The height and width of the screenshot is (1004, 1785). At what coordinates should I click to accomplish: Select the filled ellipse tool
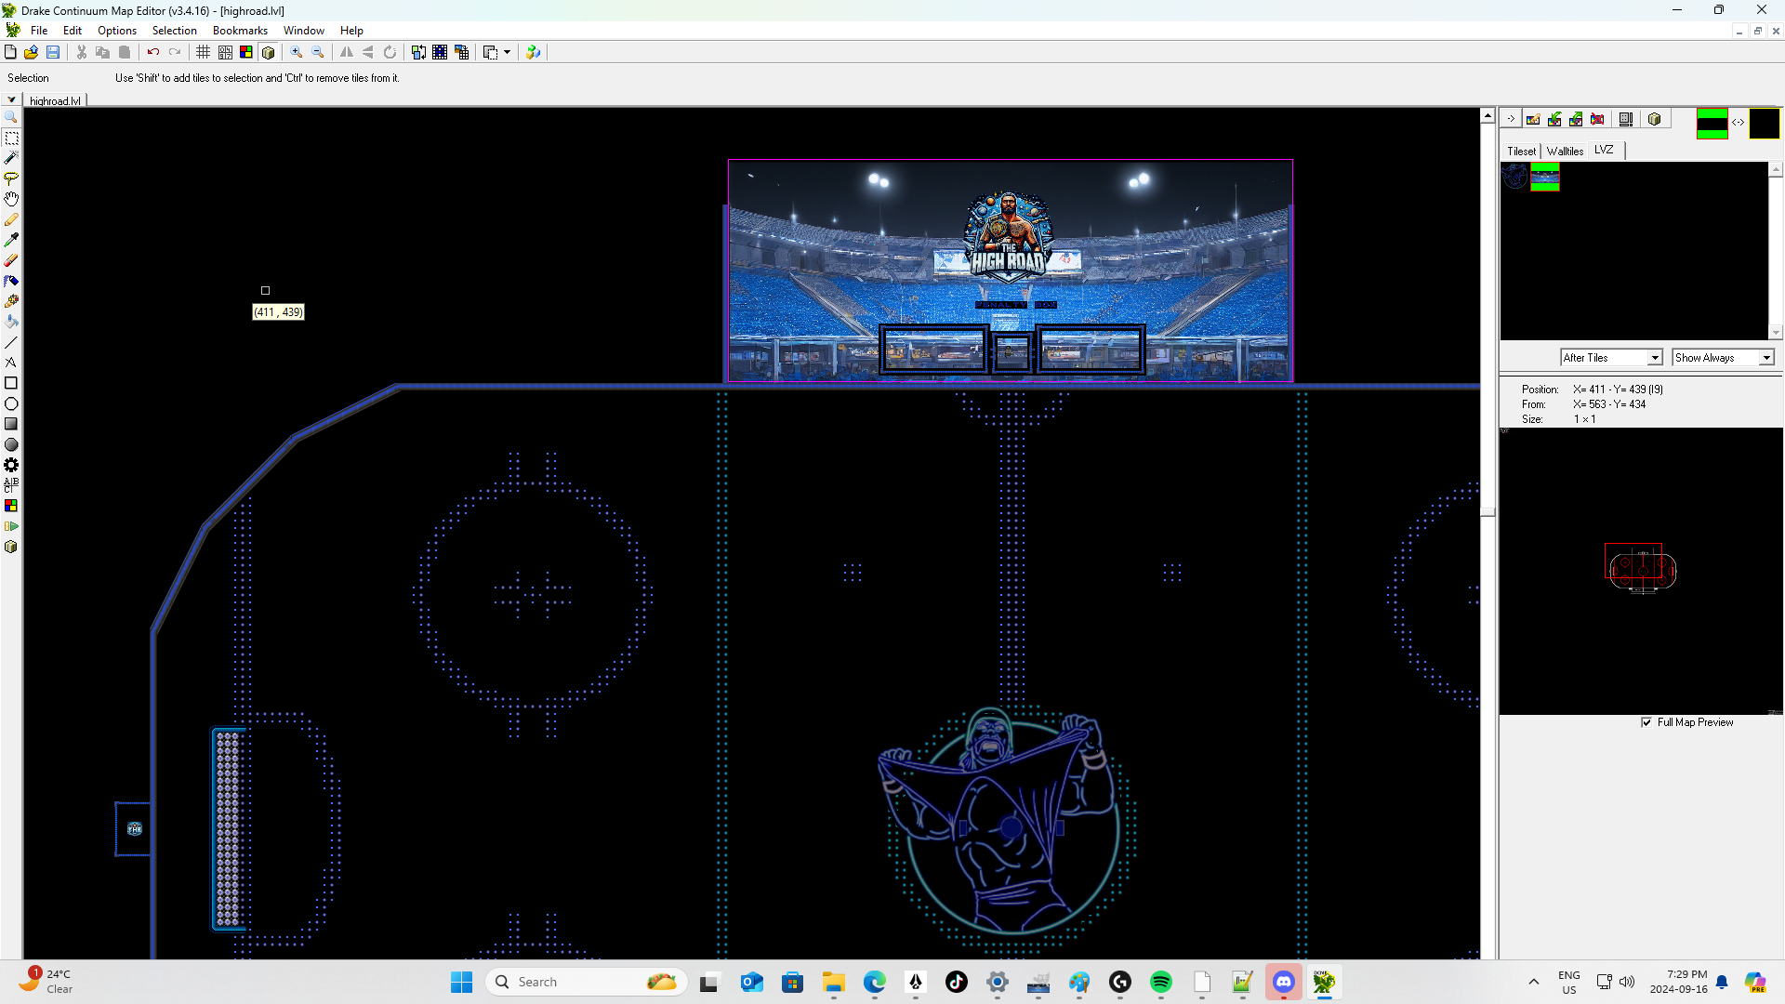pyautogui.click(x=11, y=444)
